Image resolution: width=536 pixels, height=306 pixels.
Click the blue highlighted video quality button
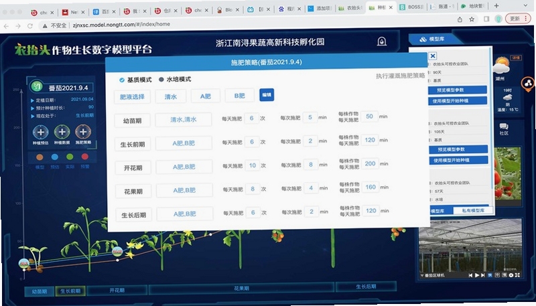tap(490, 275)
